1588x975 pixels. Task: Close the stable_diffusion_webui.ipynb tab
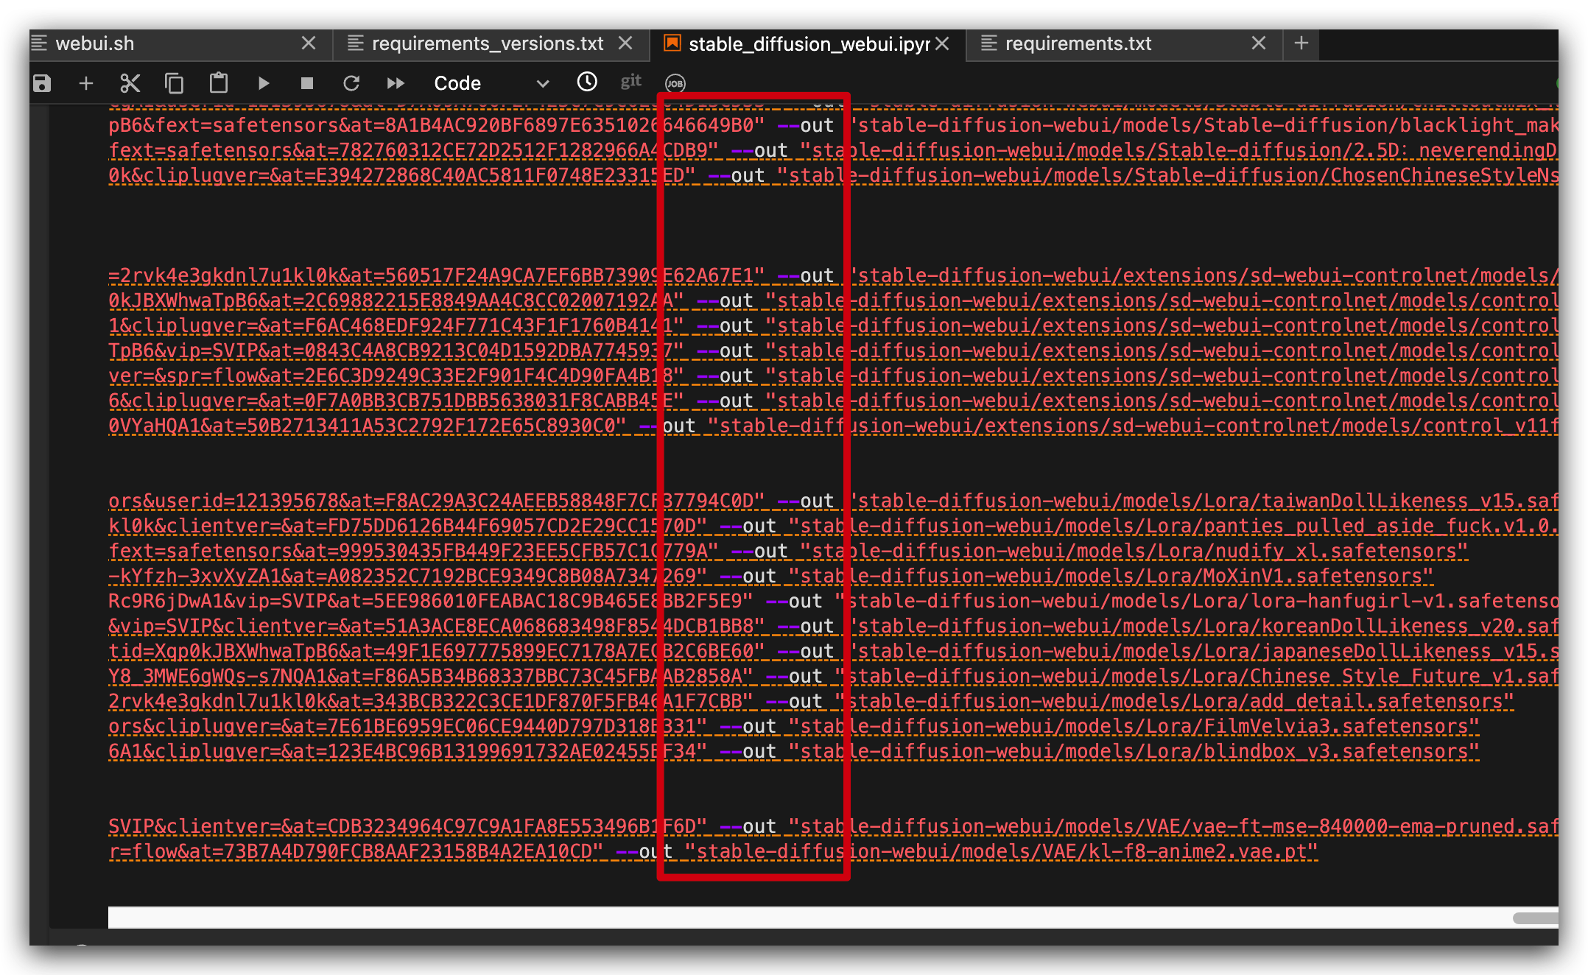[942, 43]
